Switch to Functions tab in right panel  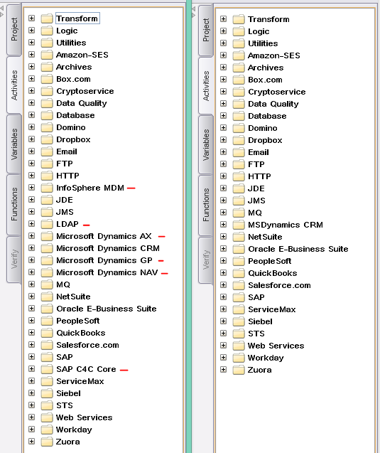click(x=206, y=205)
